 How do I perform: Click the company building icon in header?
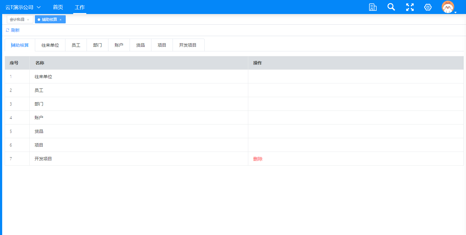click(373, 7)
